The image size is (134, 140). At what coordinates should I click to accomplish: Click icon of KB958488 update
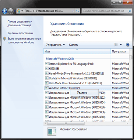point(47,68)
